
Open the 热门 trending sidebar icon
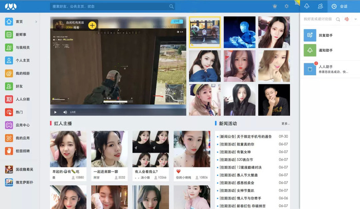pos(9,112)
